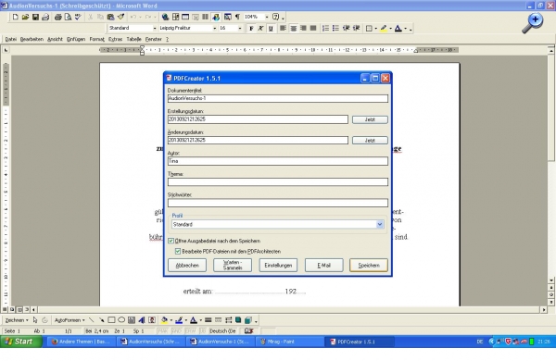Run the spelling and grammar check icon
Image resolution: width=556 pixels, height=361 pixels.
tap(78, 17)
